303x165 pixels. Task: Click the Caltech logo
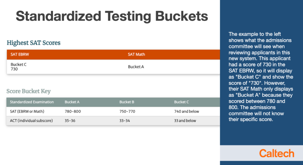point(277,154)
